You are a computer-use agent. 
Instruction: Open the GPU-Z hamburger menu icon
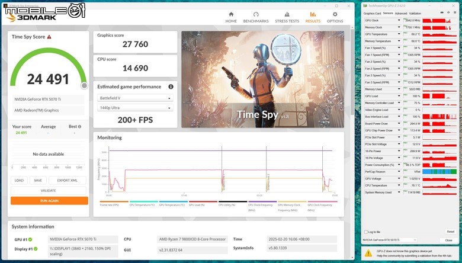click(x=455, y=12)
